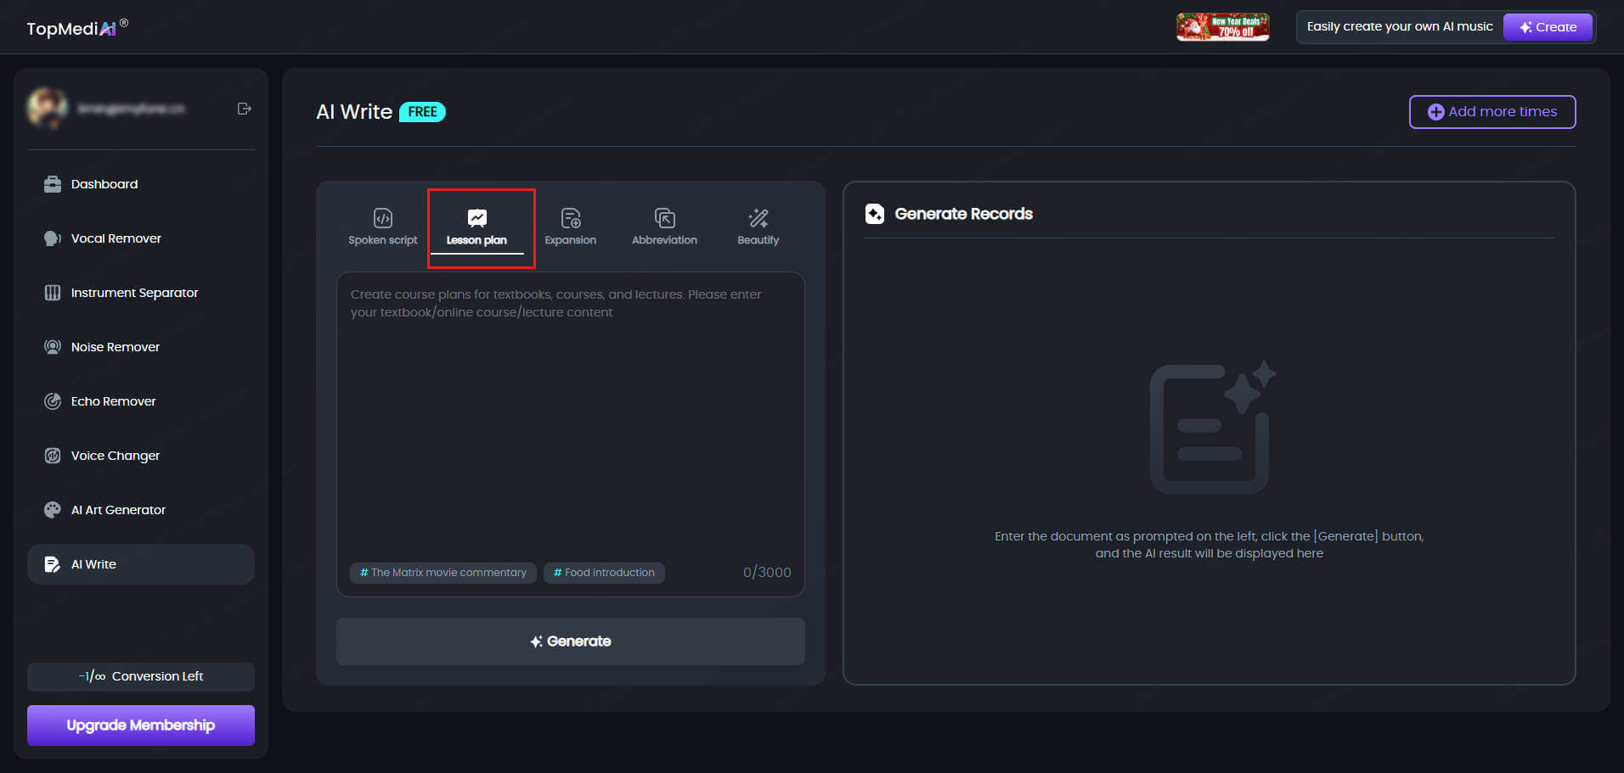1624x773 pixels.
Task: Click the FREE badge next to AI Write
Action: (x=422, y=112)
